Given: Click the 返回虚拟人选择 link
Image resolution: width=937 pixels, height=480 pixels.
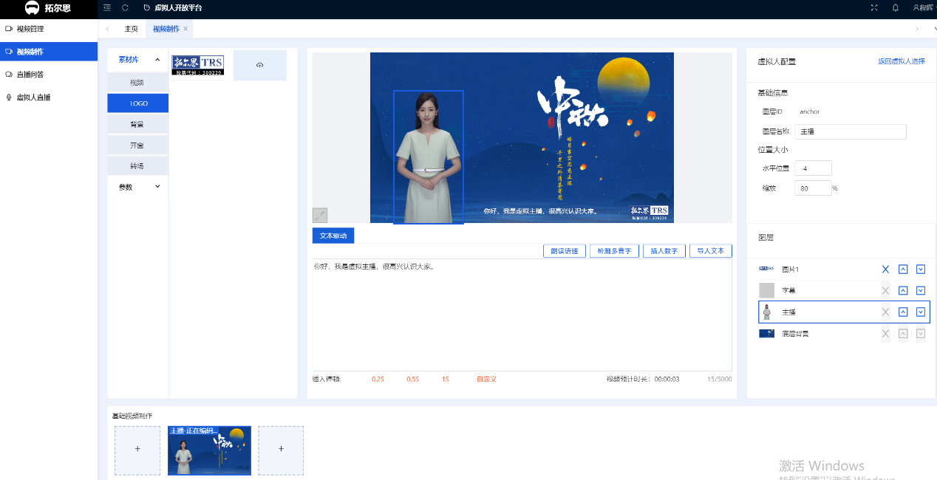Looking at the screenshot, I should click(901, 61).
